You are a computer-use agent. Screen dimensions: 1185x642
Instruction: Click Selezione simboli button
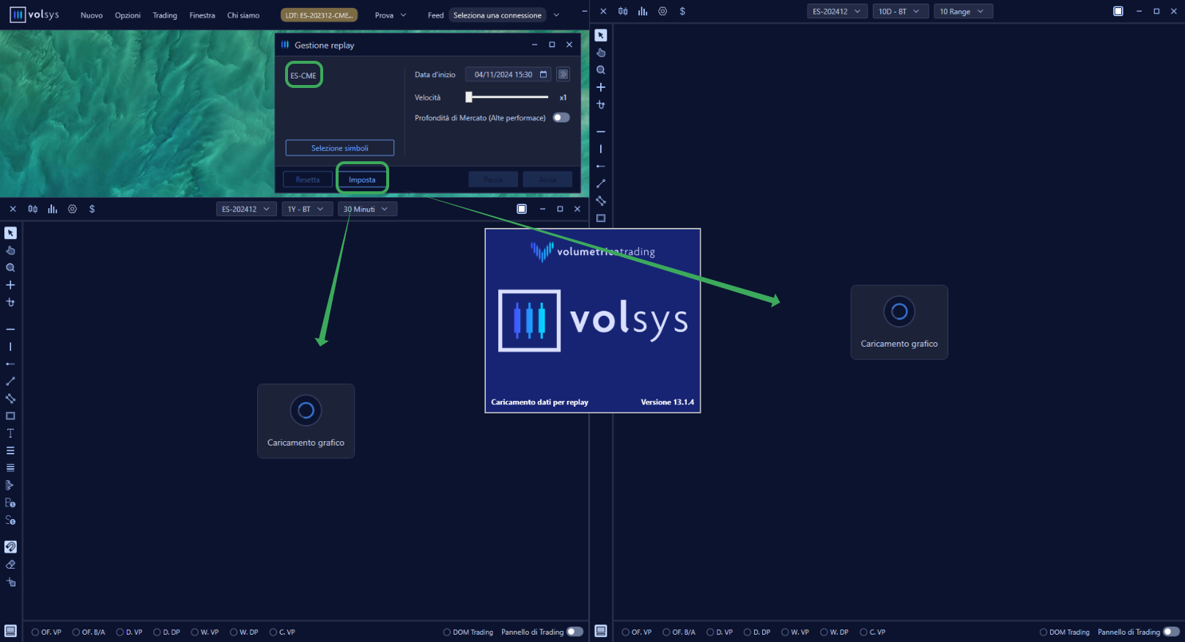click(340, 148)
